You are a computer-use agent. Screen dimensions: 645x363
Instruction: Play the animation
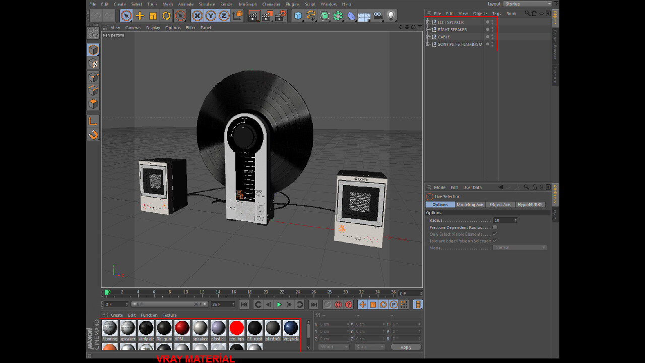(279, 304)
